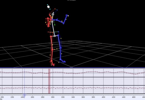
Task: Click the blue knee joint
Action: [61, 48]
